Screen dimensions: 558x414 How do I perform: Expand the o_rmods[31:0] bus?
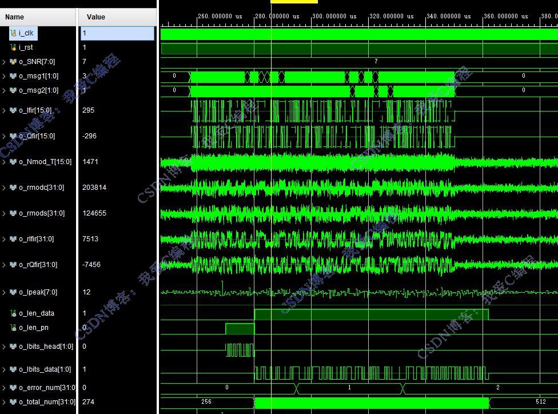tap(4, 213)
